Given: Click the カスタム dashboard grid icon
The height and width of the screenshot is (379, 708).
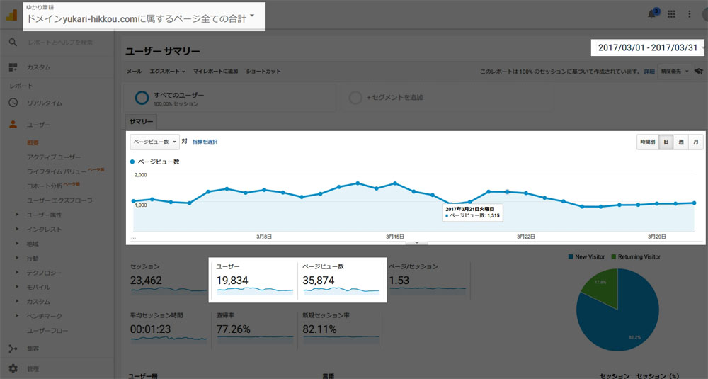Looking at the screenshot, I should [x=13, y=67].
